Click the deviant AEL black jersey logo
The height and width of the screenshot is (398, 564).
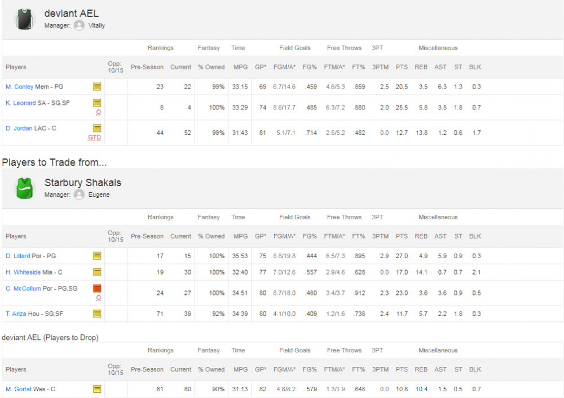(25, 19)
